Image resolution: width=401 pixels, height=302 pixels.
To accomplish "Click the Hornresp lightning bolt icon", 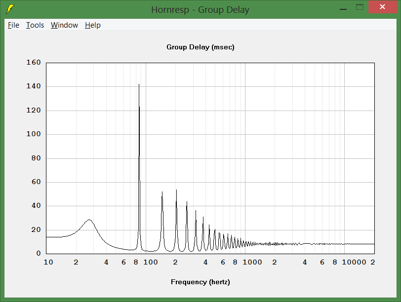I will [x=10, y=9].
